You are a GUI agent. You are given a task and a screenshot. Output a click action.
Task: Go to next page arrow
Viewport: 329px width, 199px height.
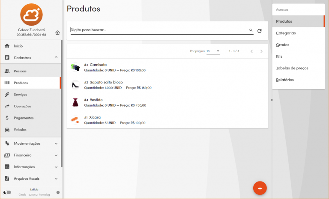(x=261, y=51)
